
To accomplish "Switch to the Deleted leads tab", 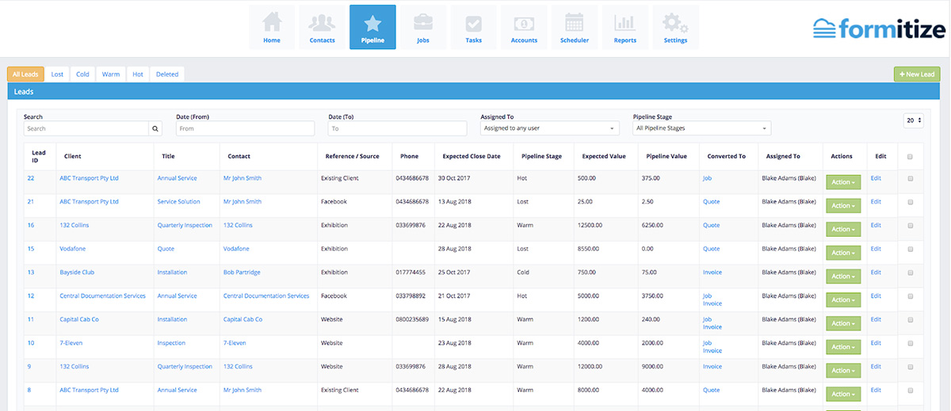I will [x=167, y=74].
